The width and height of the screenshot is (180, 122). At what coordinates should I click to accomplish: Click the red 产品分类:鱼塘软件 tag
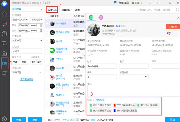[x=124, y=105]
